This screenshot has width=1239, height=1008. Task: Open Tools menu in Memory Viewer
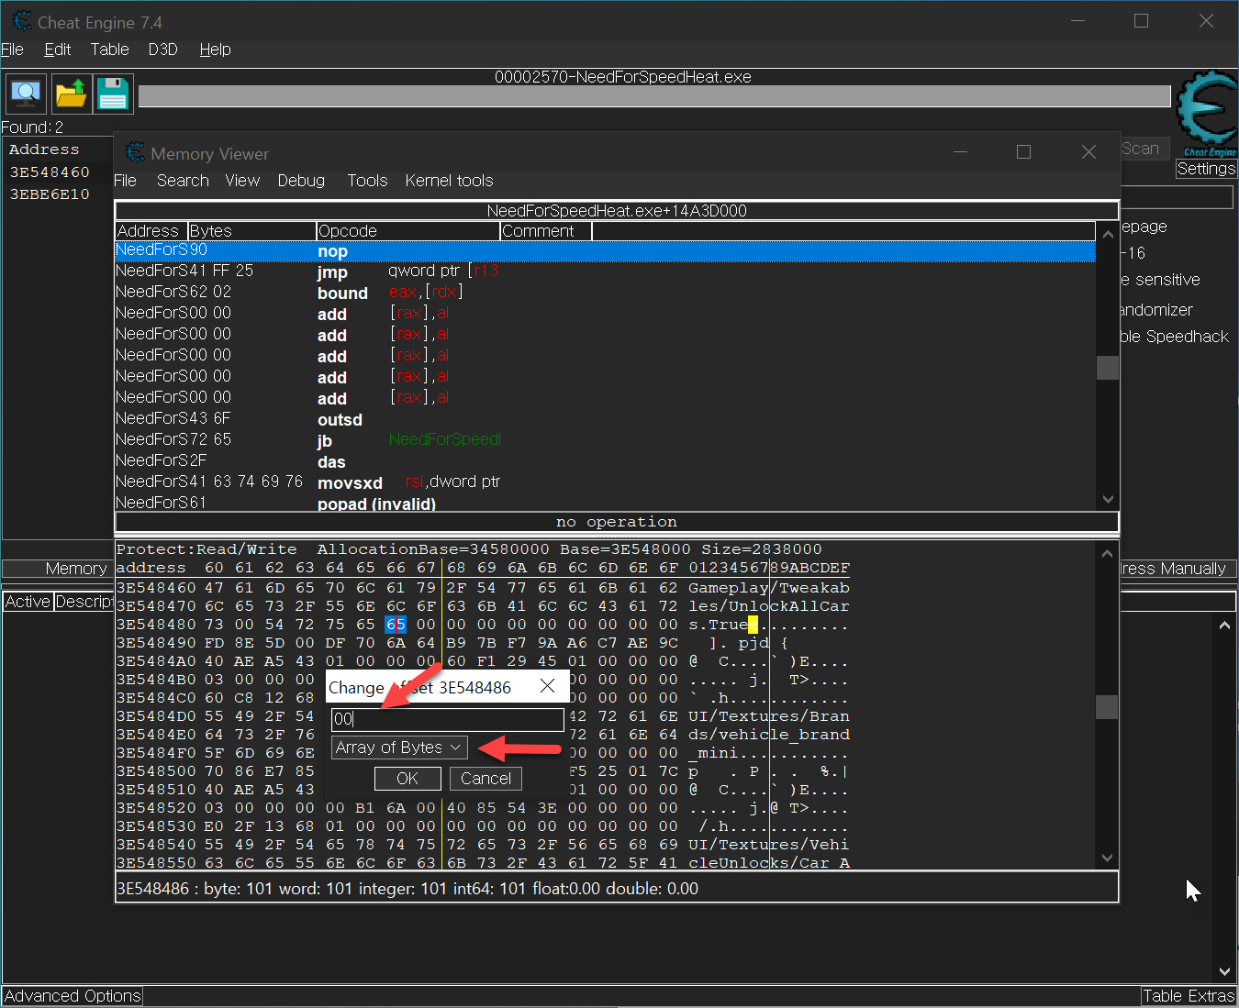pos(367,181)
